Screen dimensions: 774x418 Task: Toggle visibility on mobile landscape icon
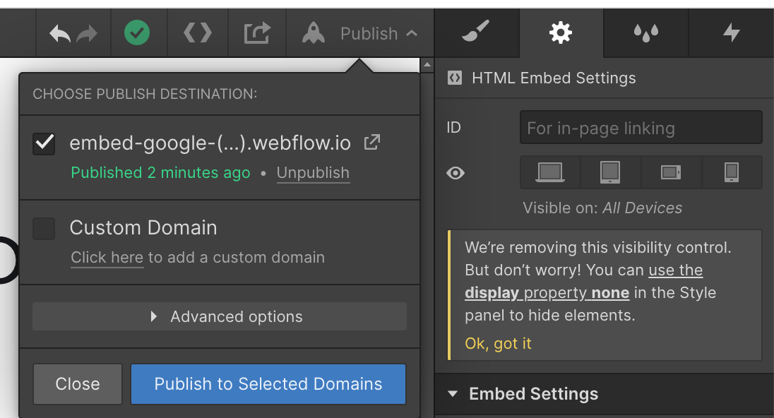click(671, 172)
